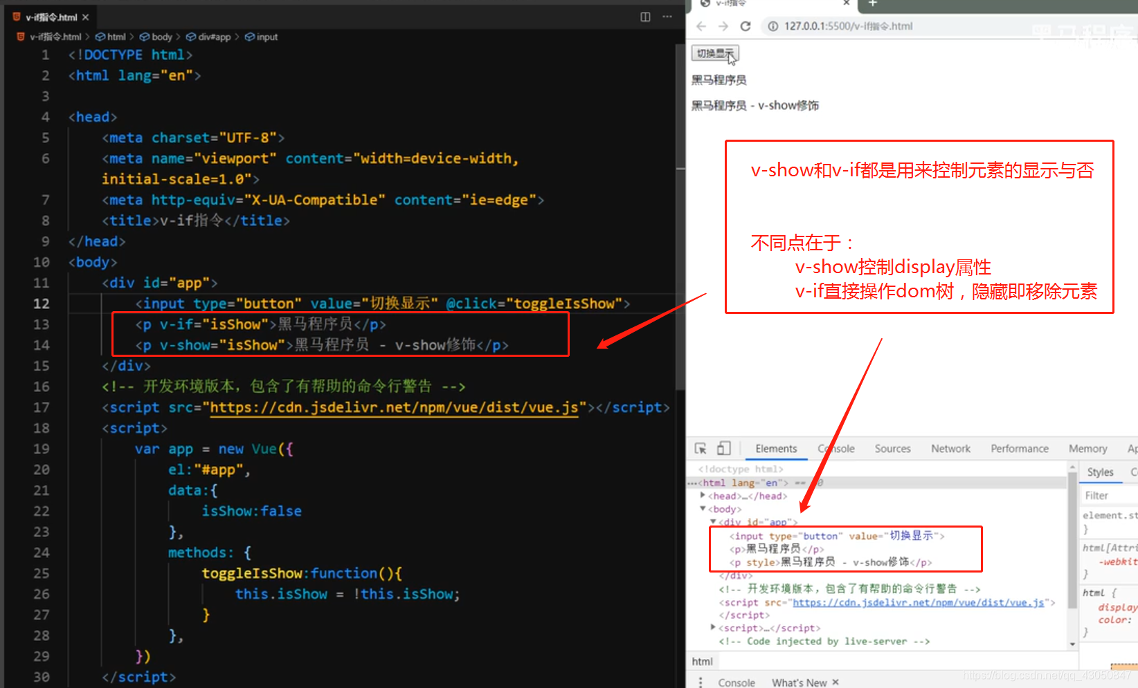
Task: Select the input type=button row in Elements
Action: pyautogui.click(x=836, y=536)
